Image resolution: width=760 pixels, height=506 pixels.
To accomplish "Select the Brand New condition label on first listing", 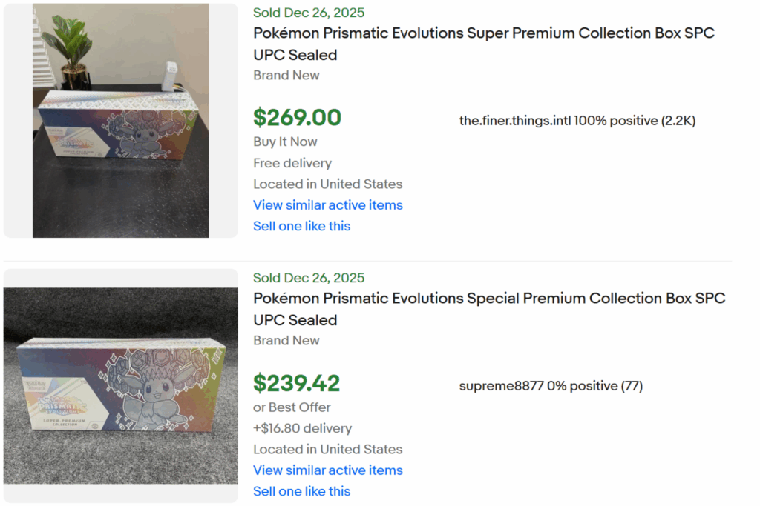I will (x=286, y=75).
